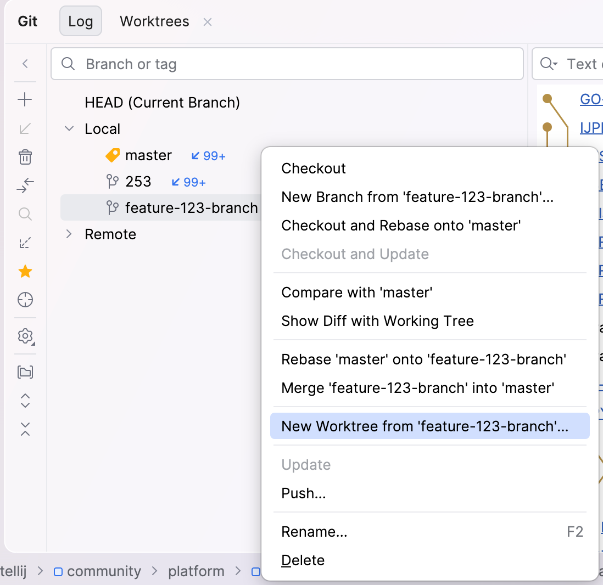Choose Rebase 'master' onto 'feature-123-branch'
603x585 pixels.
[429, 359]
